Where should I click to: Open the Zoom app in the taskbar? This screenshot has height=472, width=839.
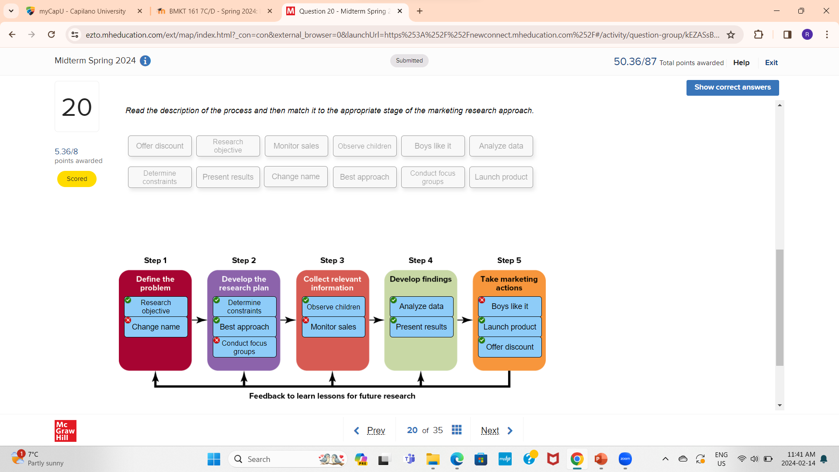[625, 459]
